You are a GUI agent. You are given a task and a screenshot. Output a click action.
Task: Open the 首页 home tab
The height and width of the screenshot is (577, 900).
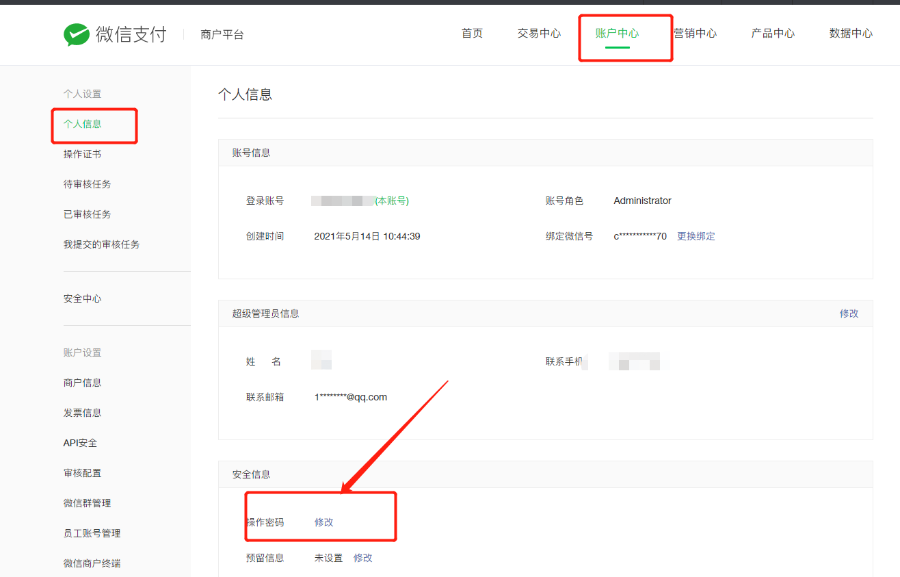(472, 34)
